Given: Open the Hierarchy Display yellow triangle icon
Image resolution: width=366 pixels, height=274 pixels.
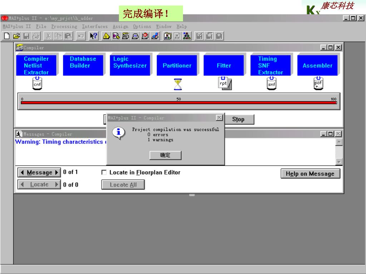Looking at the screenshot, I should click(106, 36).
